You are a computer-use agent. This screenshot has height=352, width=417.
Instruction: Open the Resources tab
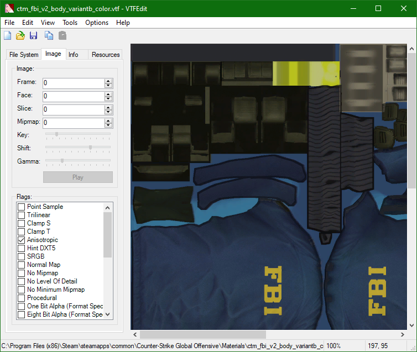[x=106, y=55]
